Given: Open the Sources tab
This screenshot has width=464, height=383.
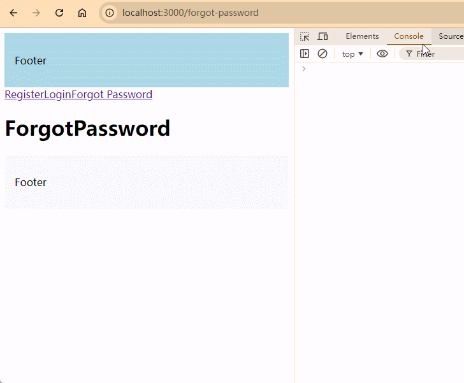Looking at the screenshot, I should point(450,36).
